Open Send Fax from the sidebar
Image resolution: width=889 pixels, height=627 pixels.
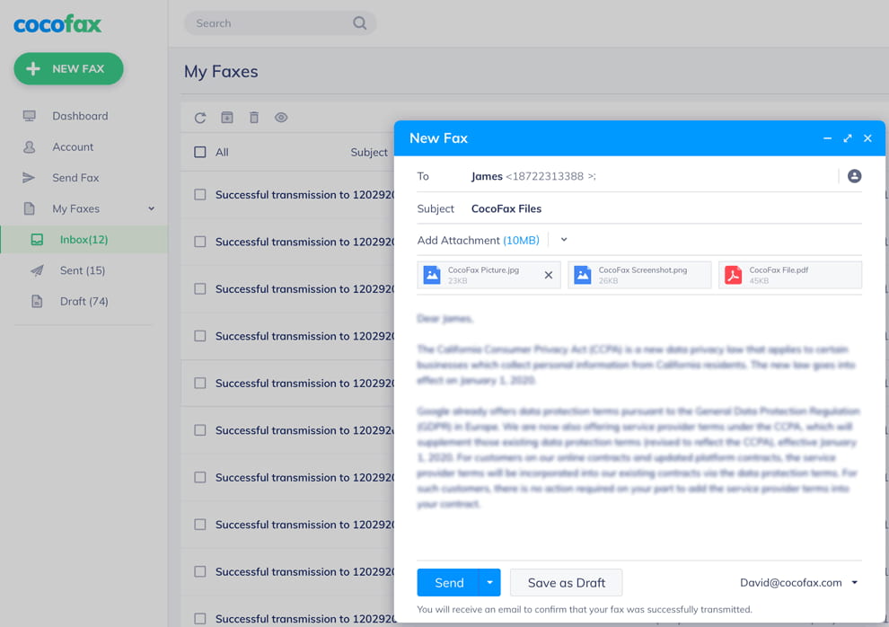[x=75, y=178]
